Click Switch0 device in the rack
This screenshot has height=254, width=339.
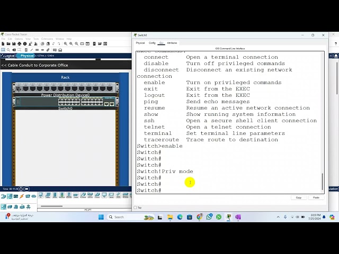[66, 102]
